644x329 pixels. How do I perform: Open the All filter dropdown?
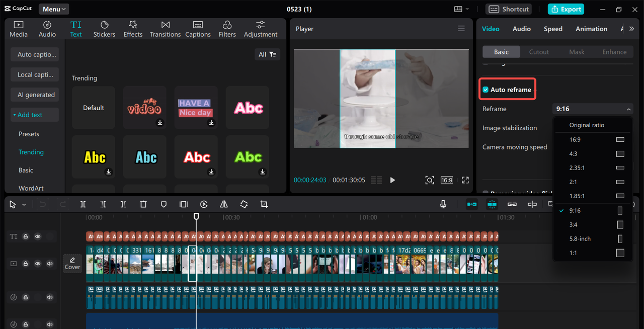pyautogui.click(x=267, y=54)
